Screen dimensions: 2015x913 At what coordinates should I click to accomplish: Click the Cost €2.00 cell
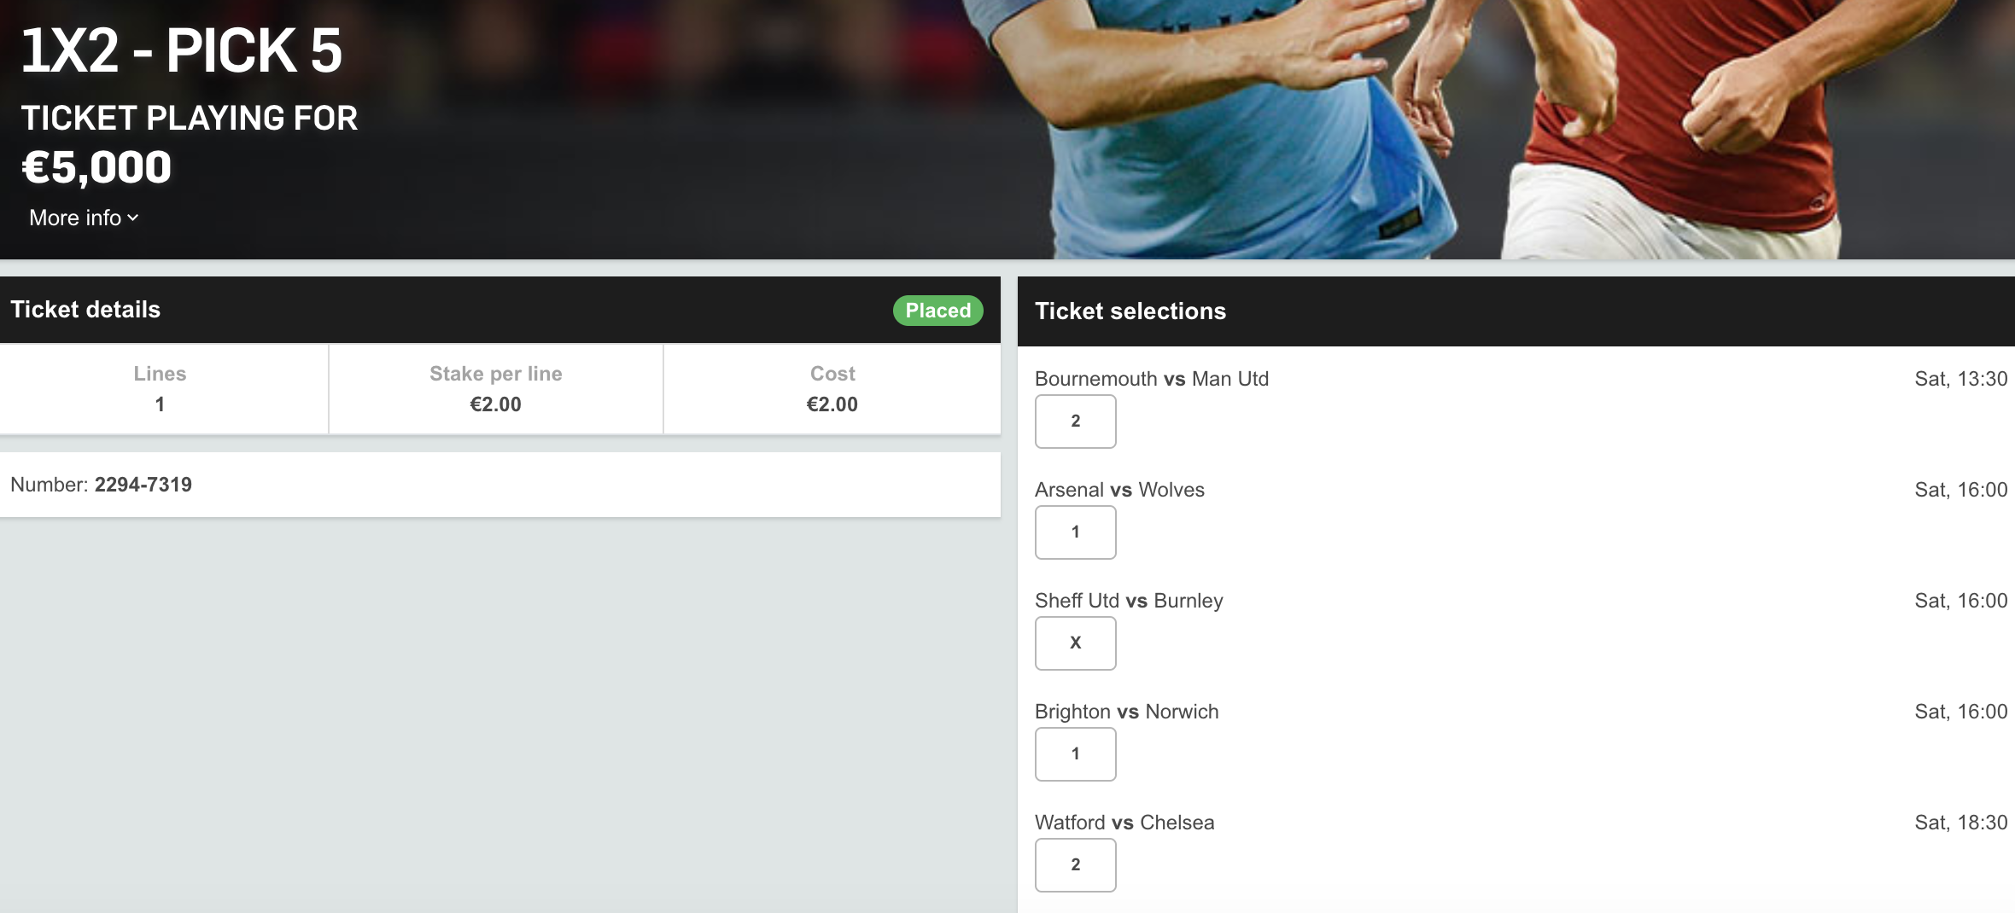(x=832, y=389)
